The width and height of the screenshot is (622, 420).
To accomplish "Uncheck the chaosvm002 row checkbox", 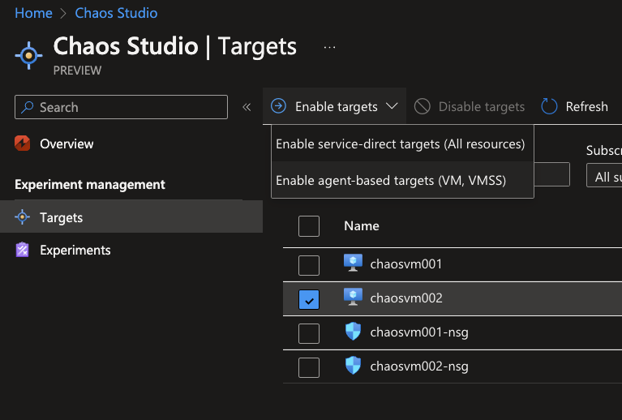I will point(309,299).
